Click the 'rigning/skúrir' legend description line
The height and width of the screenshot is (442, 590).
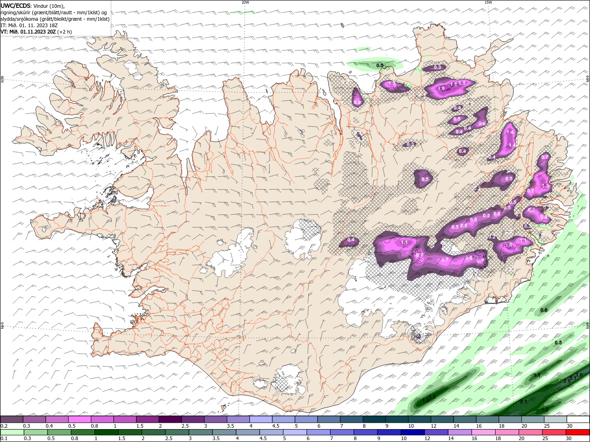click(53, 12)
